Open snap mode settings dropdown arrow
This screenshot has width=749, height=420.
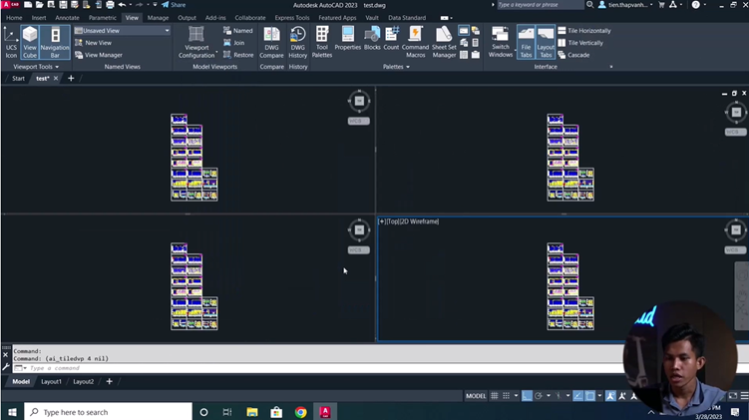click(516, 396)
